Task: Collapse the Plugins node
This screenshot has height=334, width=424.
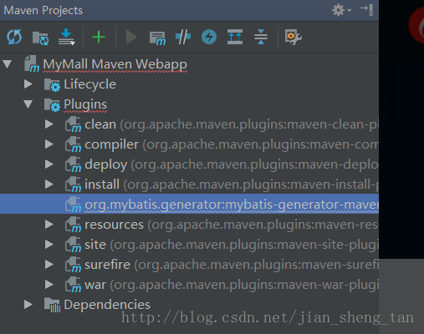Action: click(x=28, y=104)
